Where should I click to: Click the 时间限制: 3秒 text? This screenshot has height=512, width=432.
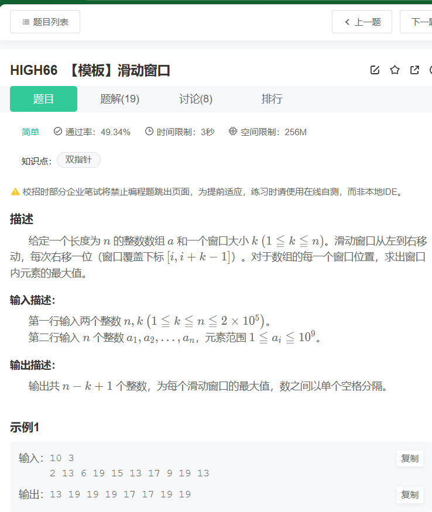186,132
